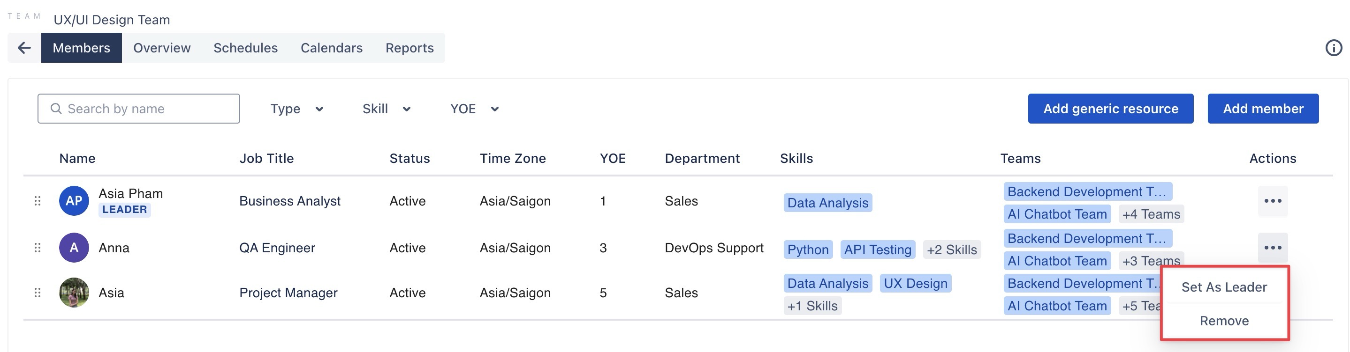Image resolution: width=1350 pixels, height=352 pixels.
Task: Select Set As Leader from the menu
Action: pos(1224,287)
